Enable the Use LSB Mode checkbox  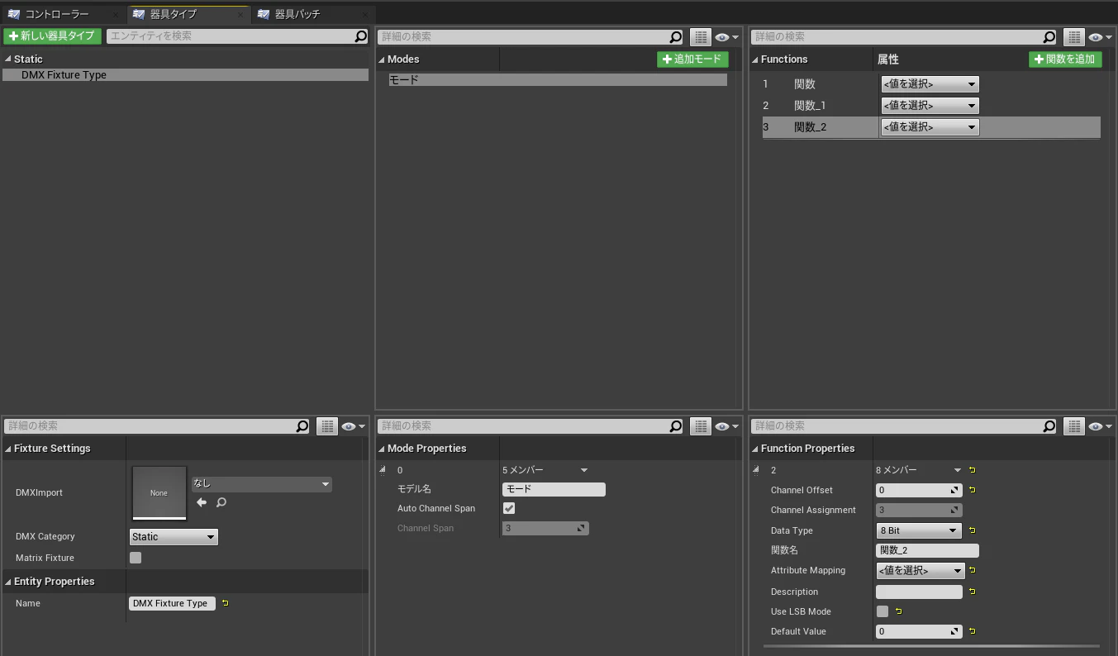(x=883, y=611)
